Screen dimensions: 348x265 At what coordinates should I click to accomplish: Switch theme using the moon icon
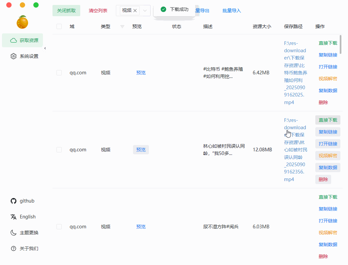(14, 232)
